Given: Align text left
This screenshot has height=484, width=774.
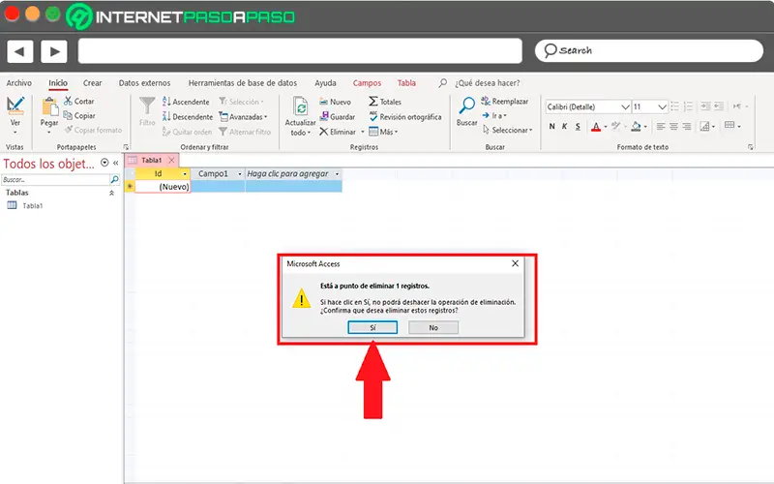Looking at the screenshot, I should point(661,127).
